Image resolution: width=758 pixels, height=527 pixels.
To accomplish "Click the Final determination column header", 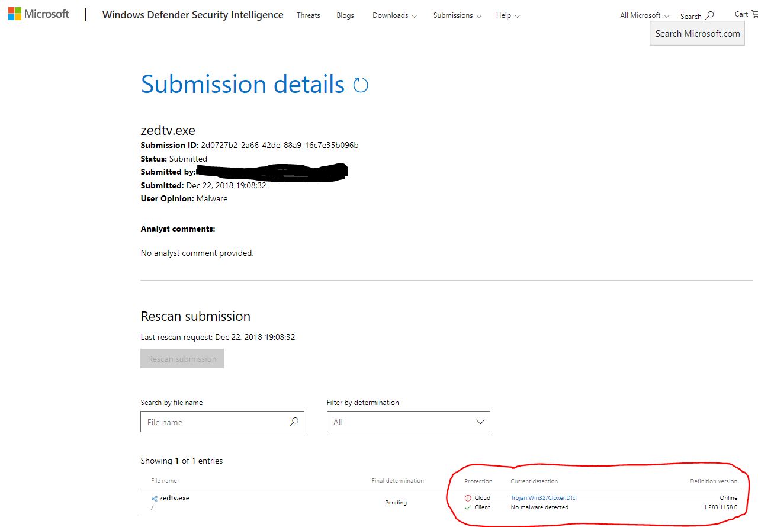I will click(398, 481).
